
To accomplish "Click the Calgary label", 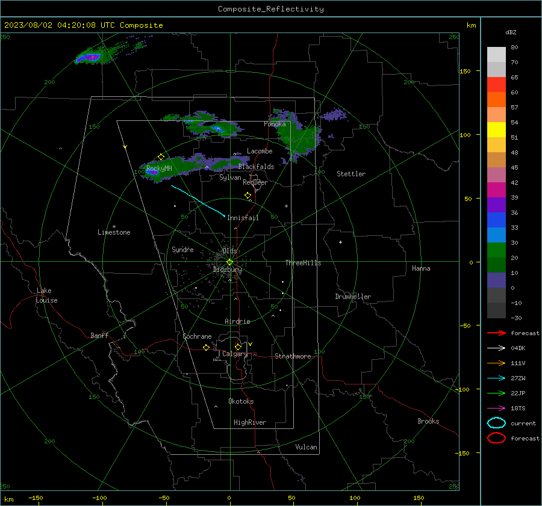I will click(235, 354).
